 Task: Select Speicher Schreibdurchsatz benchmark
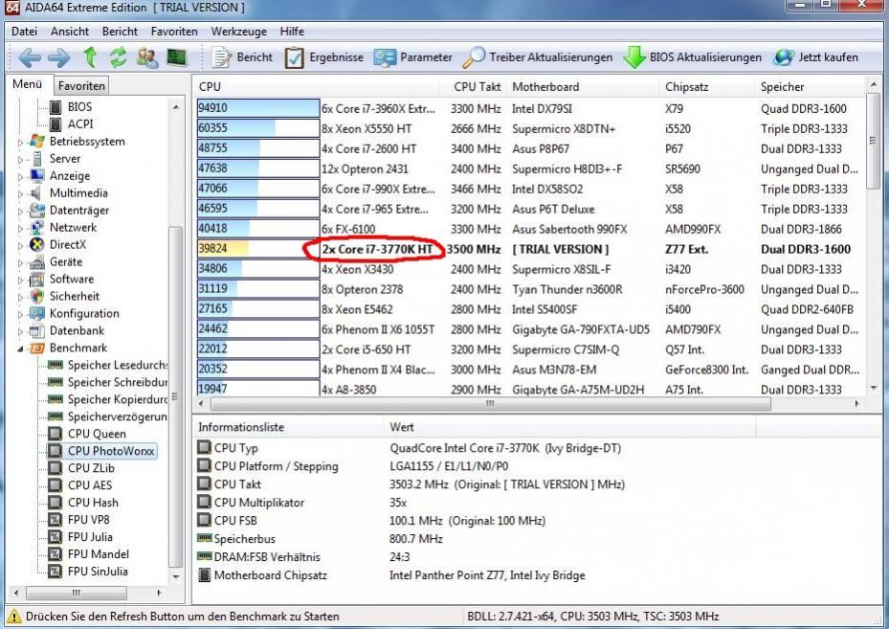pyautogui.click(x=108, y=382)
